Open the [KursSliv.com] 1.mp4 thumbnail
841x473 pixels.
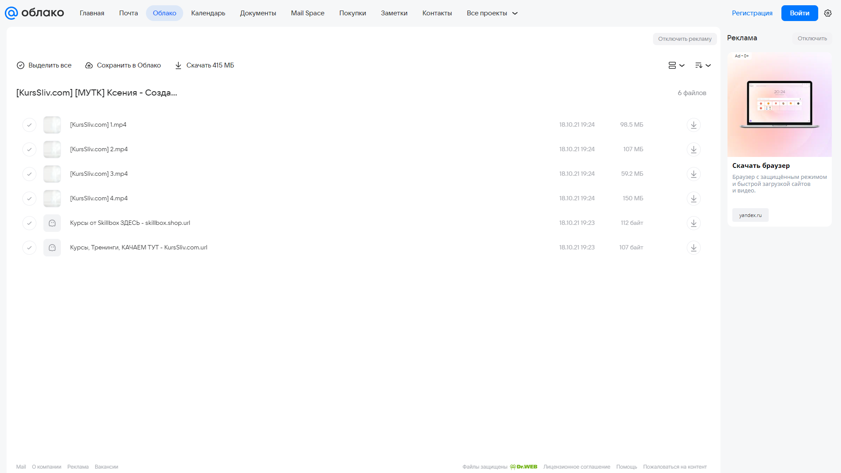click(52, 125)
